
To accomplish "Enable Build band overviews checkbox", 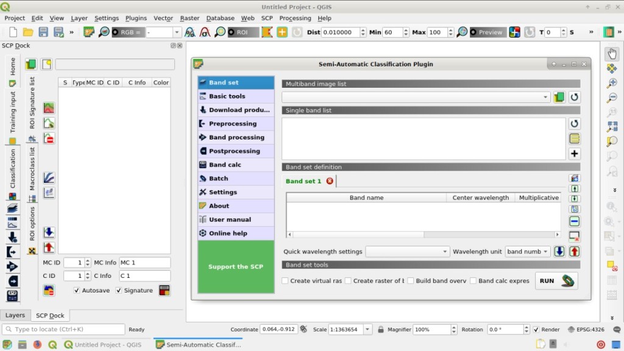I will (410, 280).
